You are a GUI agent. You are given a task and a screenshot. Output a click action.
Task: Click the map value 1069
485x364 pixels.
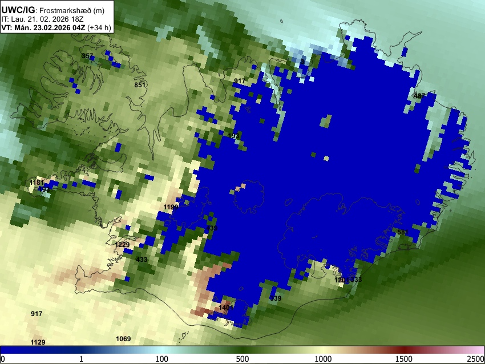point(123,339)
